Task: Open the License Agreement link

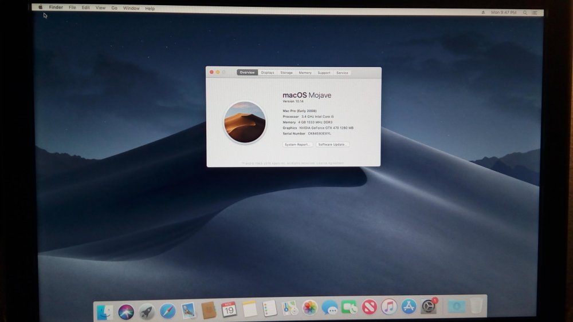Action: (330, 163)
